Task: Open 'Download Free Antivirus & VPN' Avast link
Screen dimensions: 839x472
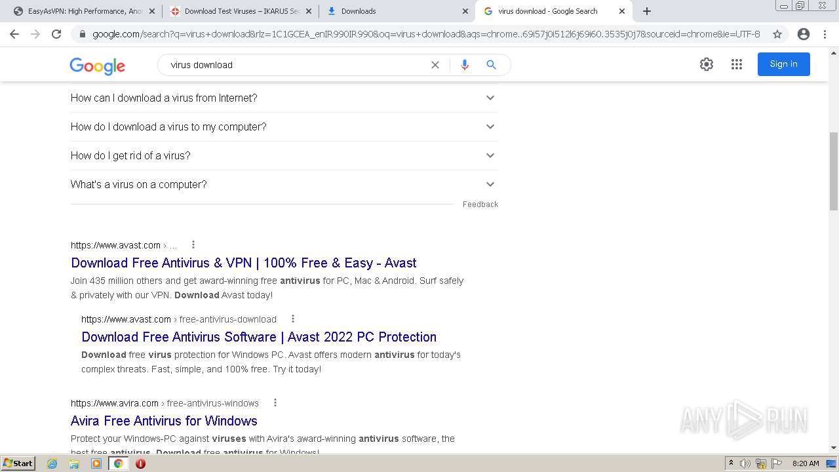Action: [244, 263]
